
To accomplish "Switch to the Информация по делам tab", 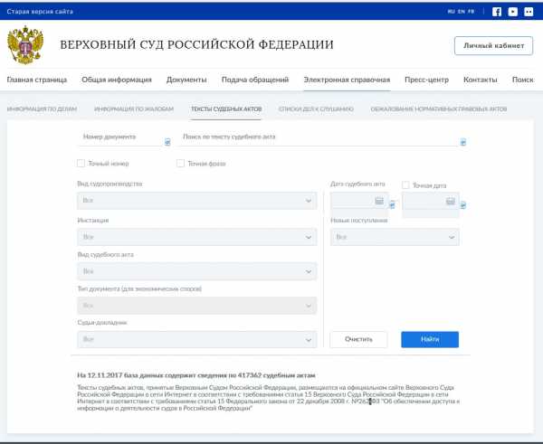I will pos(42,109).
